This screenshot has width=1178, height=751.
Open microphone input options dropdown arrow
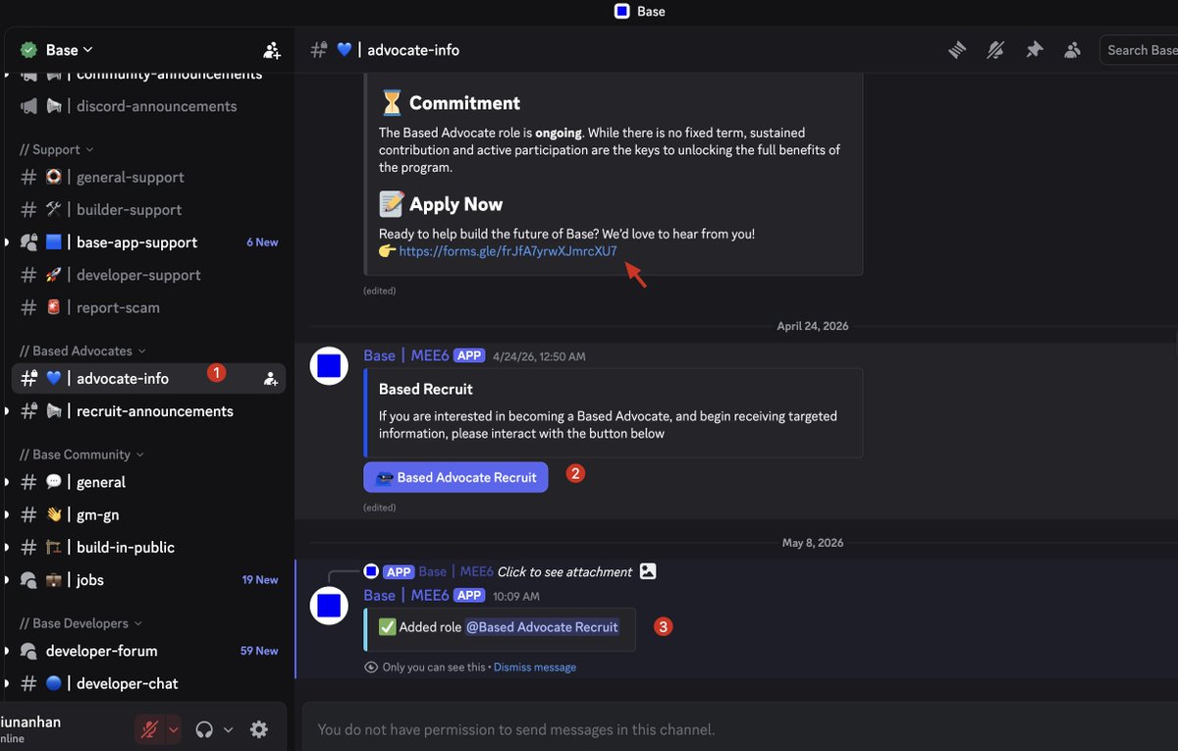174,729
